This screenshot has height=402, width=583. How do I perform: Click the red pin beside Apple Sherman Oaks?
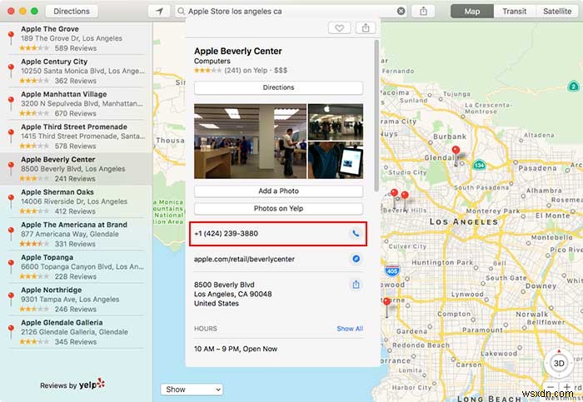(x=11, y=201)
